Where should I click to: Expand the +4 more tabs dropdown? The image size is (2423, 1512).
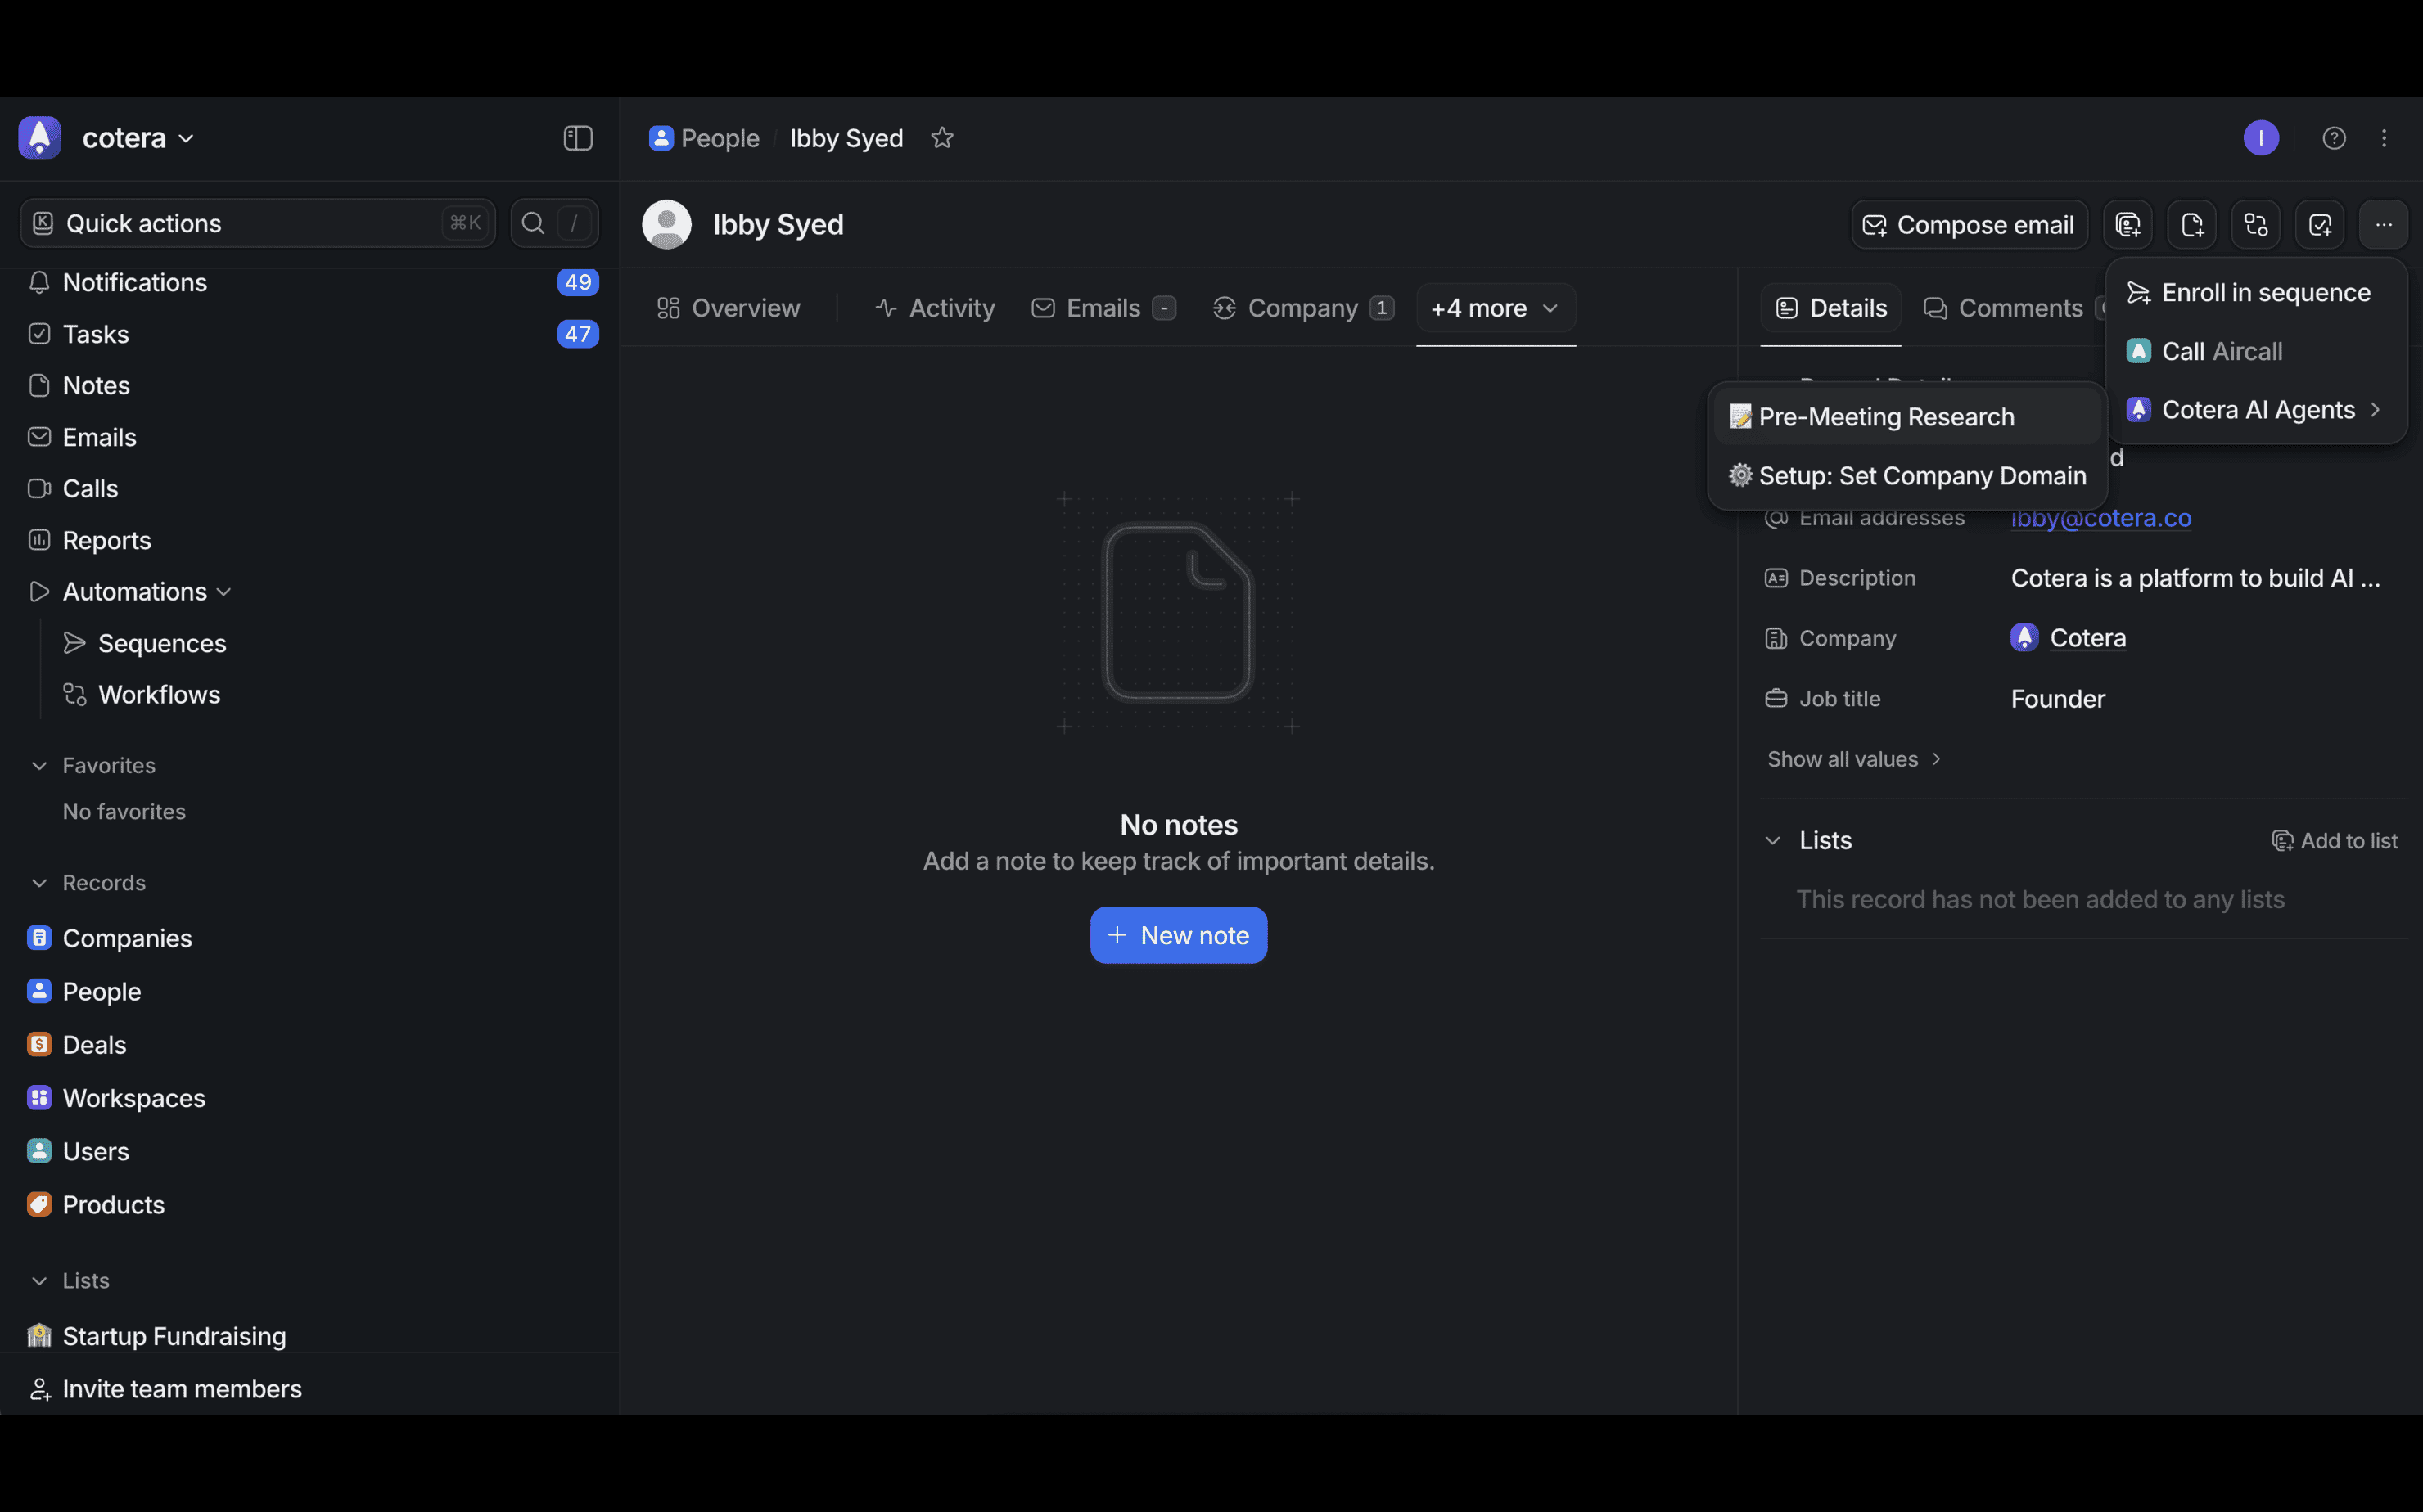pyautogui.click(x=1495, y=308)
